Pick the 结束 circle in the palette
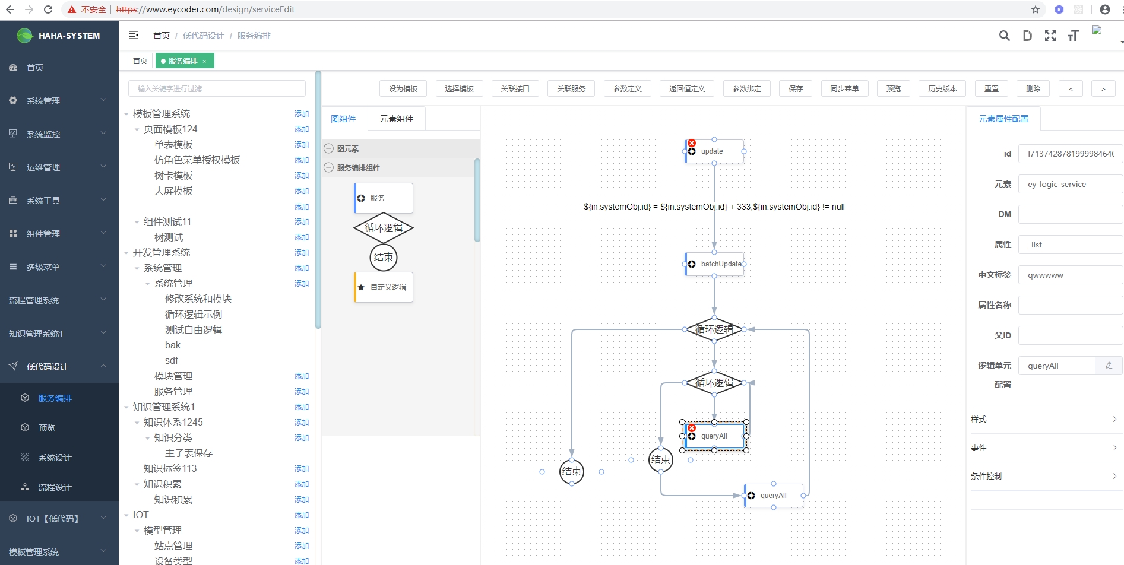 click(384, 258)
